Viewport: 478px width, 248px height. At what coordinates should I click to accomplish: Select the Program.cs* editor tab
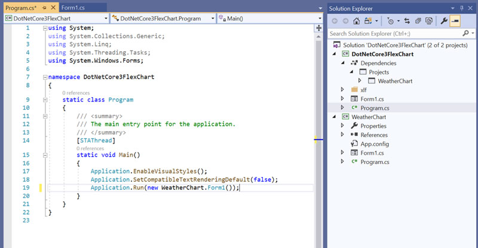coord(21,8)
